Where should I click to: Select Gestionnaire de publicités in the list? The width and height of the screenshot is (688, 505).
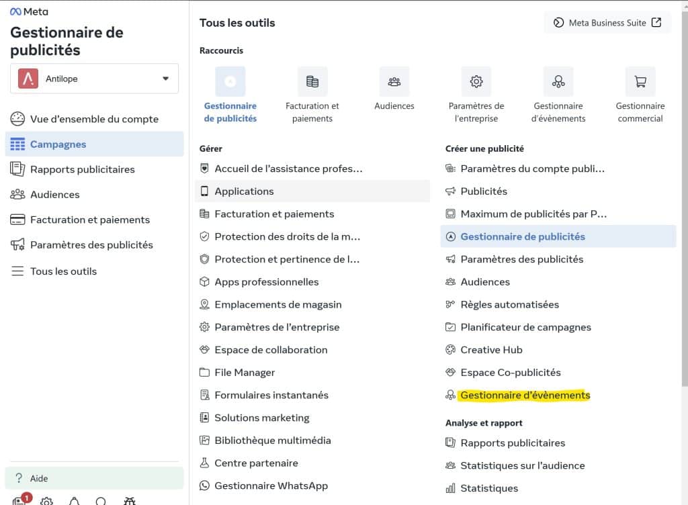tap(558, 236)
